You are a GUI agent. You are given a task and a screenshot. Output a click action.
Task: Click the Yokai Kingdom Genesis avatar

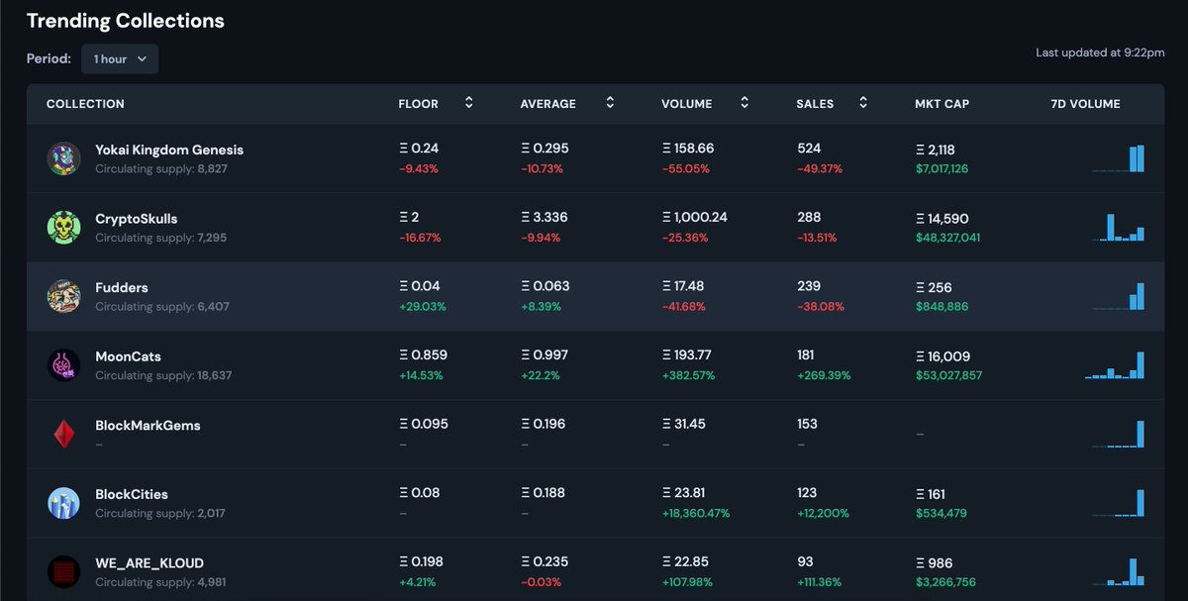[63, 158]
